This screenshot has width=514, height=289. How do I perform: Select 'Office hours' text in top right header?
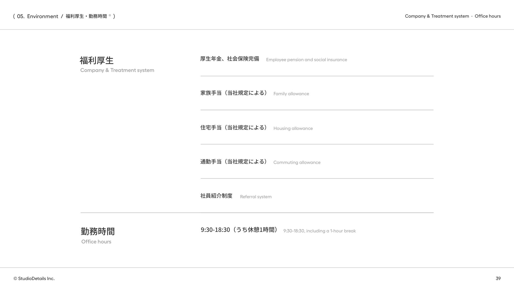[487, 16]
